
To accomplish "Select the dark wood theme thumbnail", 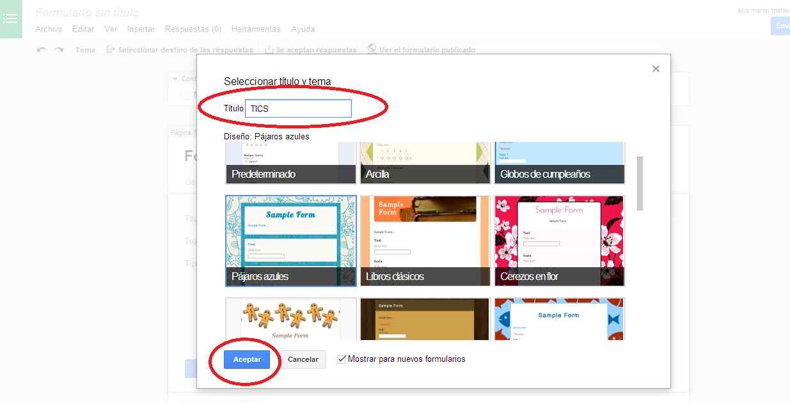I will click(x=425, y=319).
